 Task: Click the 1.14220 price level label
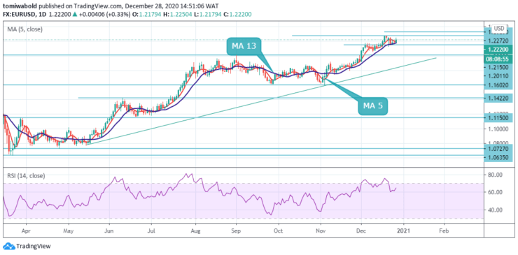(499, 98)
